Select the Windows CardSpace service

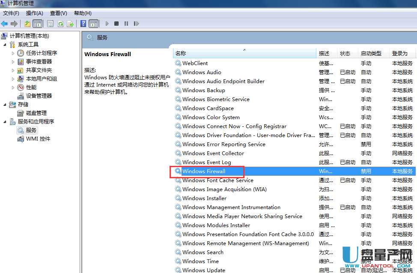pyautogui.click(x=294, y=108)
